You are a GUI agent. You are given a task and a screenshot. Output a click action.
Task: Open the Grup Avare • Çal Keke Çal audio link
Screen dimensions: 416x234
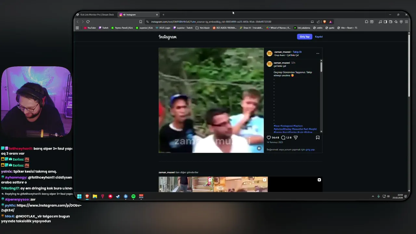pos(286,55)
